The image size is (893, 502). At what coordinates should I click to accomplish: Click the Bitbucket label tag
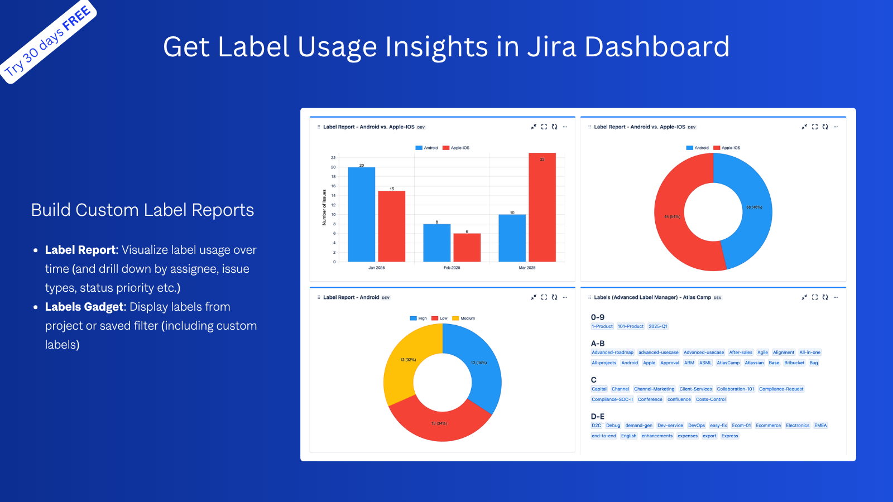[794, 363]
